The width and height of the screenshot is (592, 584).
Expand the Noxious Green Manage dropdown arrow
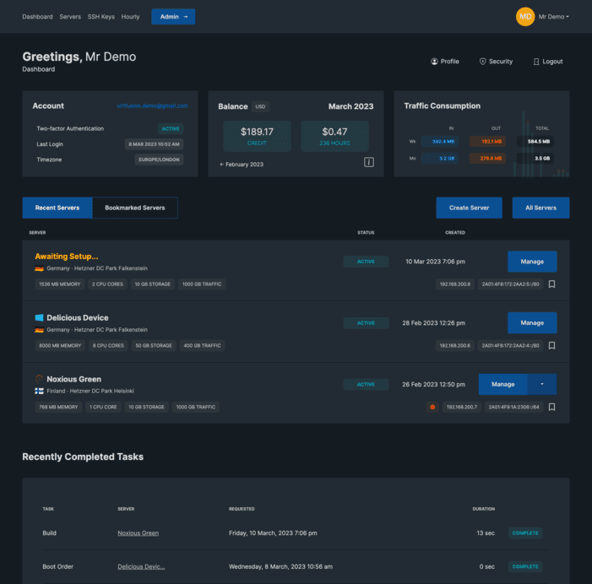click(x=542, y=384)
